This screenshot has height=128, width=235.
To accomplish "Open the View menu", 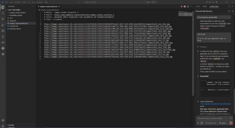I will point(24,2).
